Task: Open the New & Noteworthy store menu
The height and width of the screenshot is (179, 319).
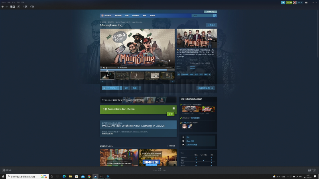Action: pos(118,16)
